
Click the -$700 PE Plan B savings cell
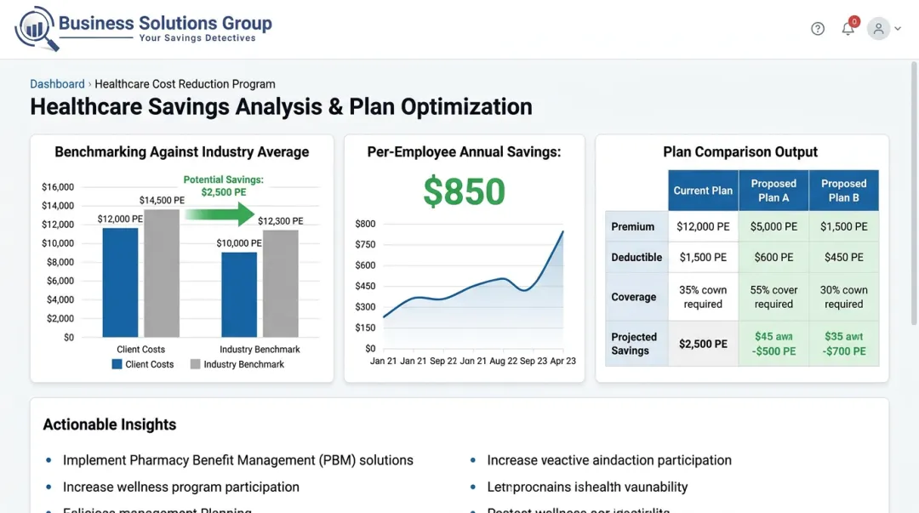[843, 344]
